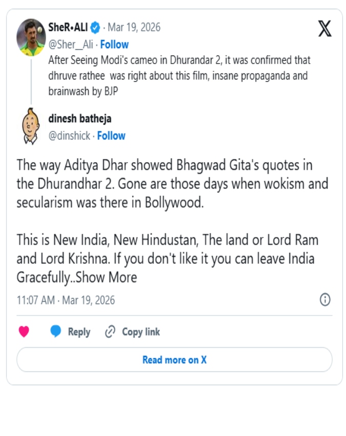This screenshot has width=346, height=436.
Task: Click the Copy link text
Action: (141, 332)
